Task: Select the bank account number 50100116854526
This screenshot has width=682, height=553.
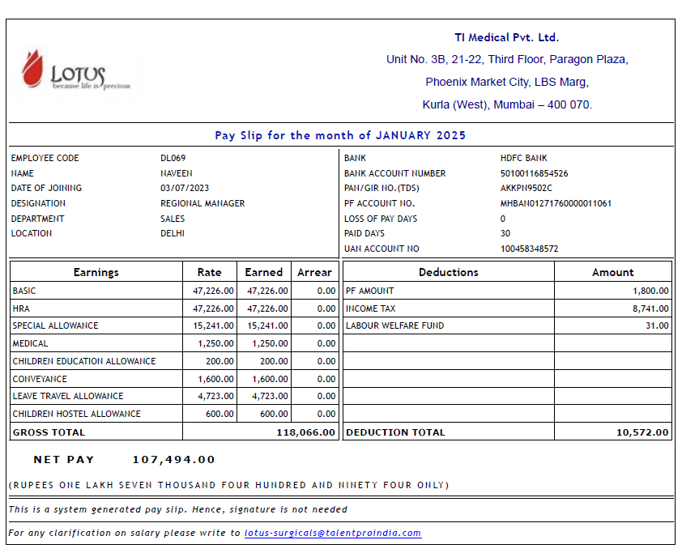Action: pos(534,173)
